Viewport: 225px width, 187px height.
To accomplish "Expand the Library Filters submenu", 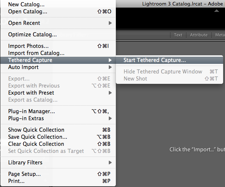I will tap(25, 163).
